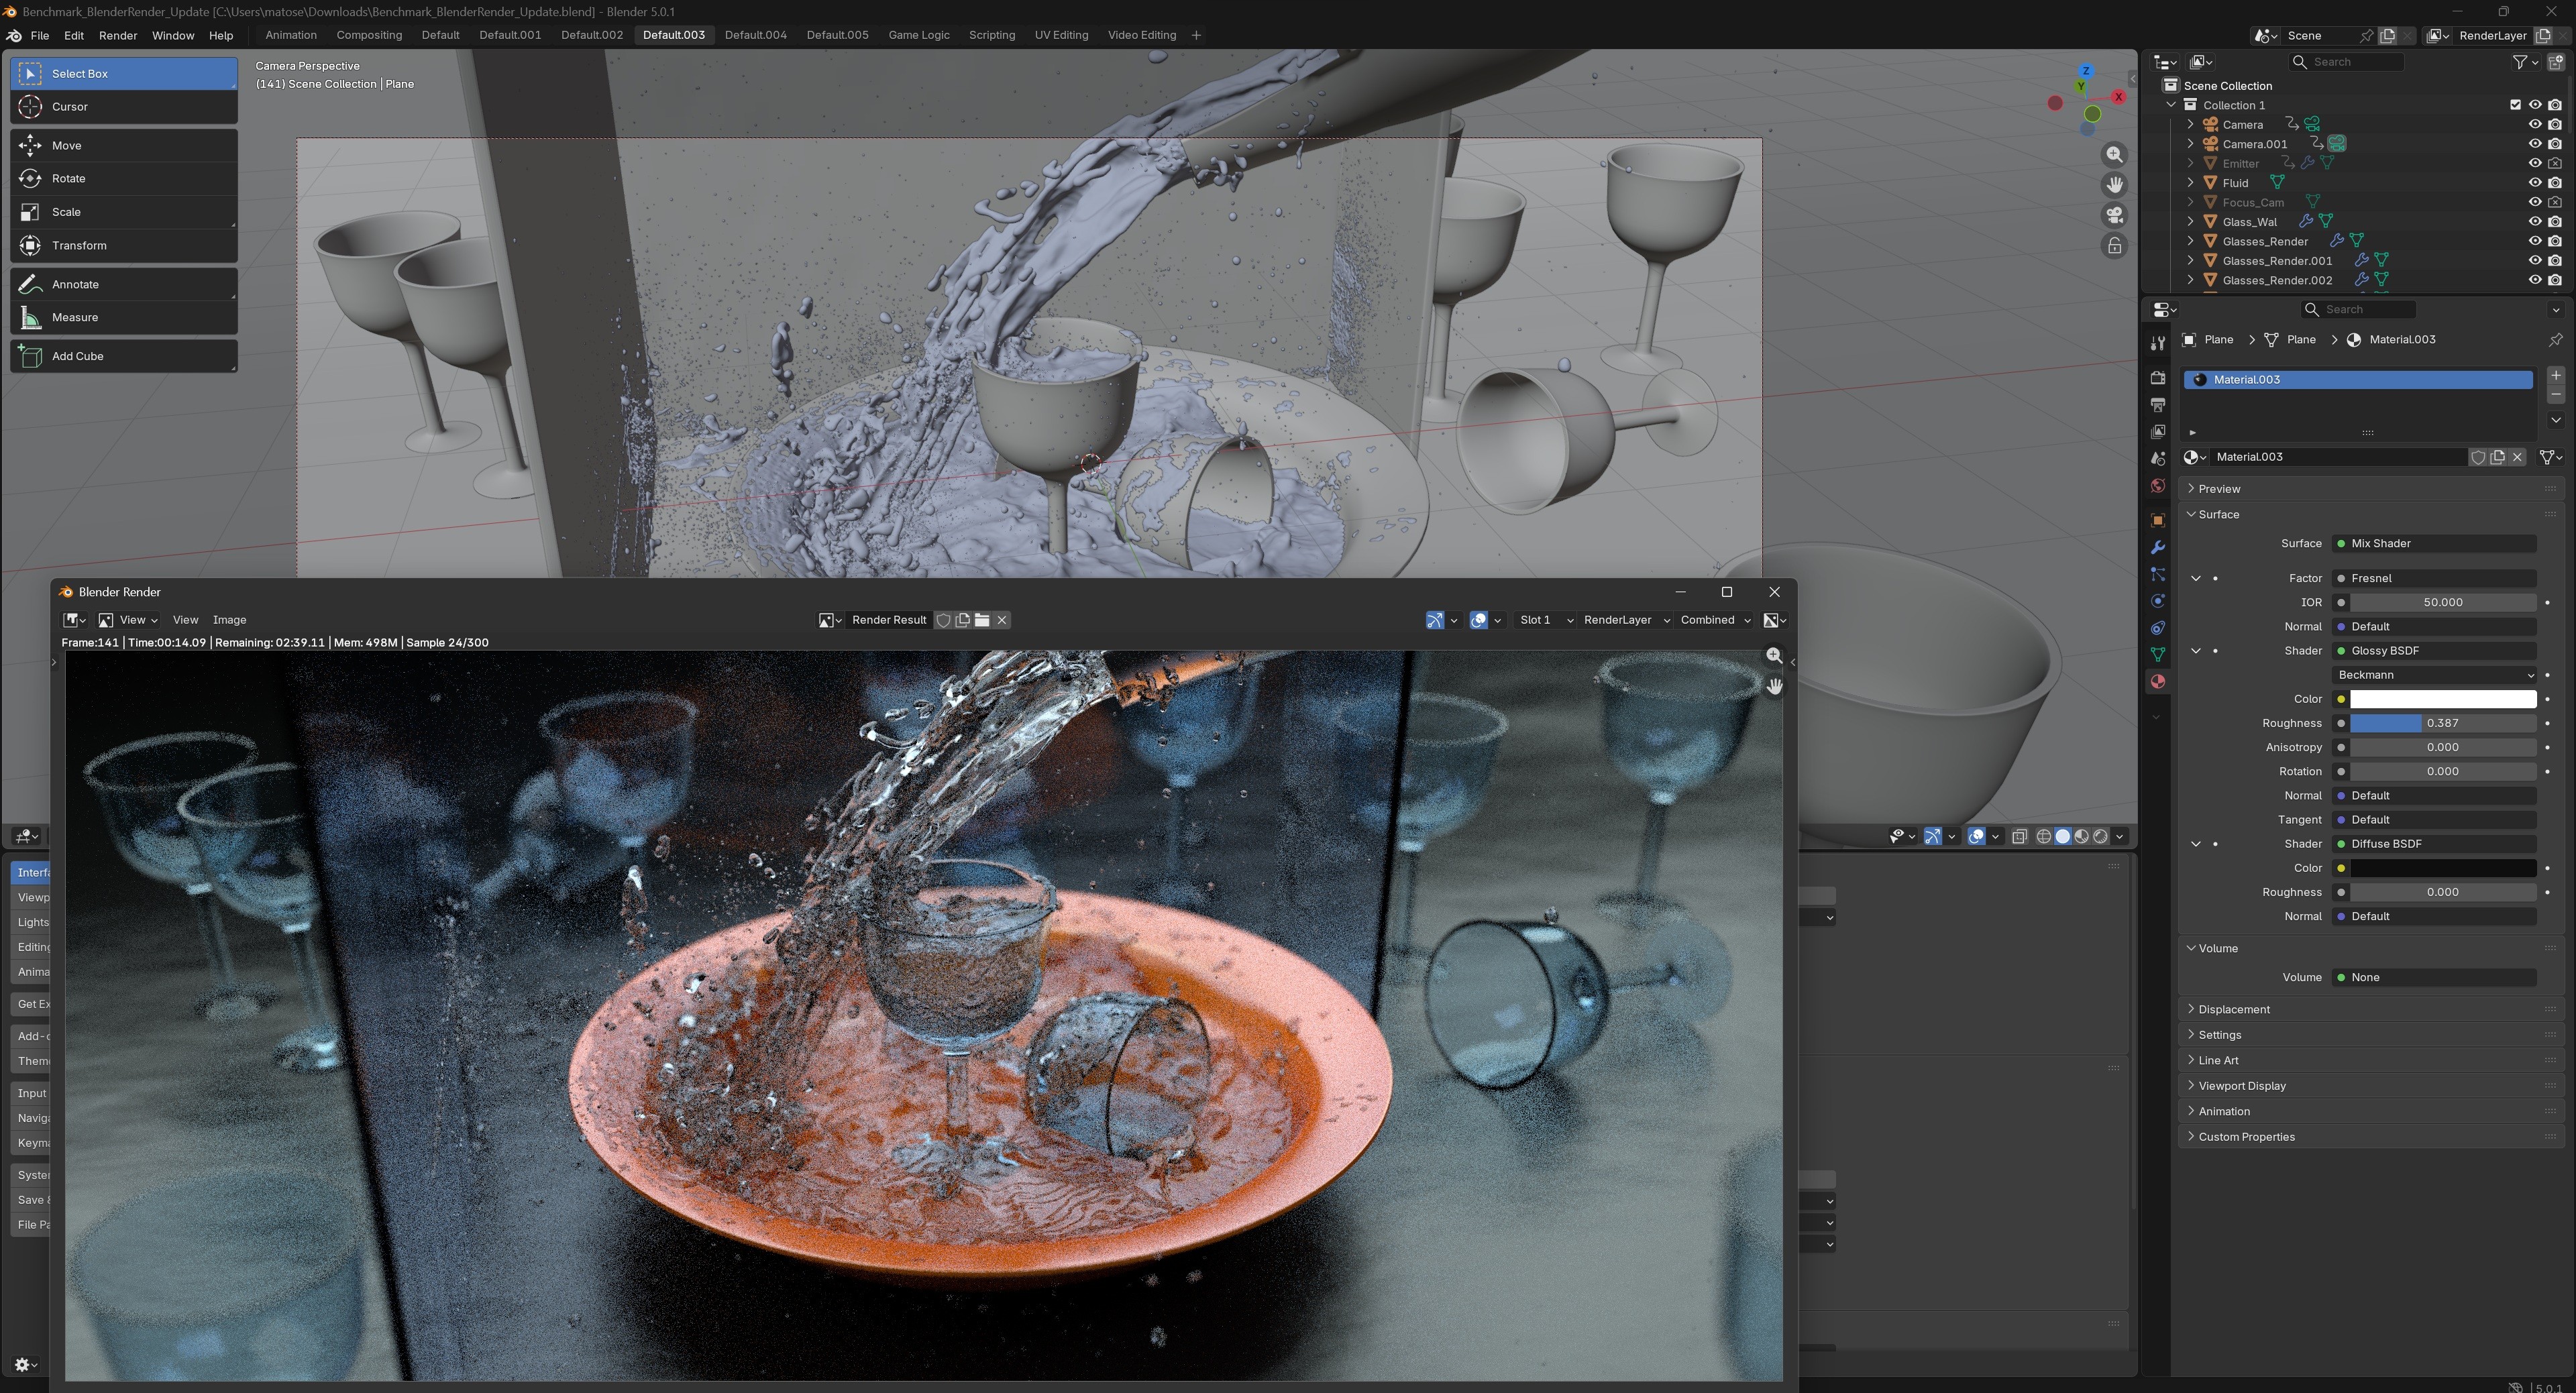2576x1393 pixels.
Task: Toggle Collection 1 exclude checkbox
Action: [2515, 105]
